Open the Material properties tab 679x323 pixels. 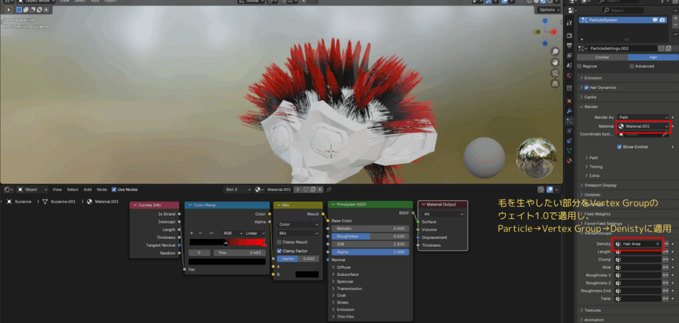(x=570, y=161)
